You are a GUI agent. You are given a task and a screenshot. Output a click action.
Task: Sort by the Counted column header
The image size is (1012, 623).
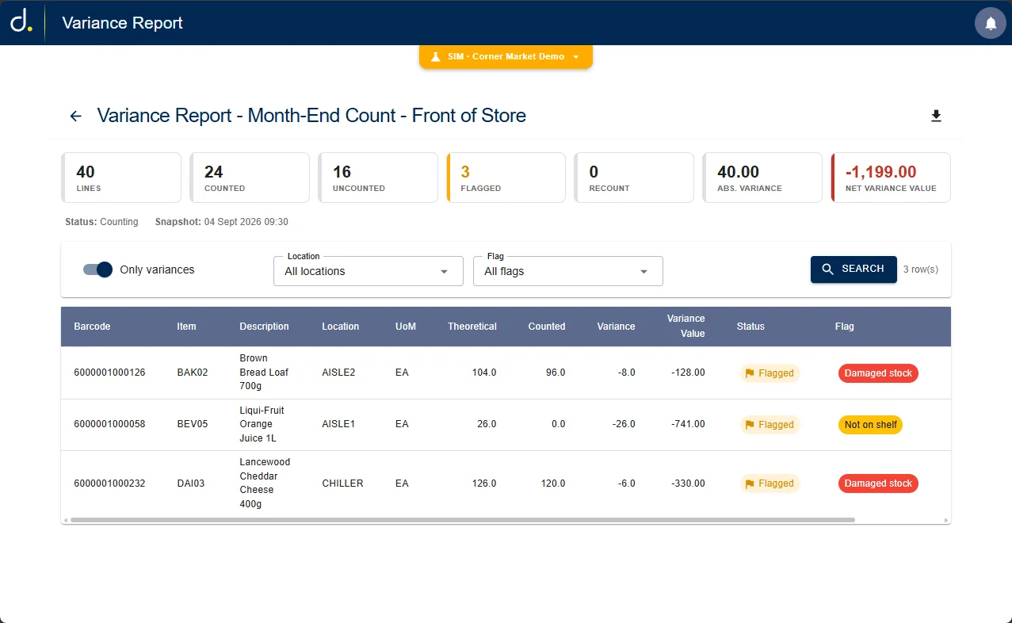547,327
